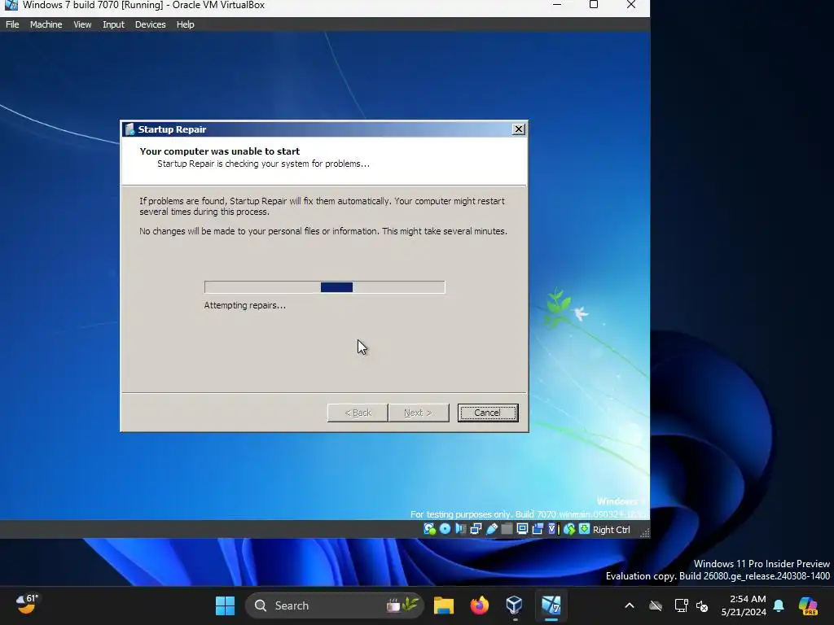Click the keyboard capture arrow icon

point(584,529)
